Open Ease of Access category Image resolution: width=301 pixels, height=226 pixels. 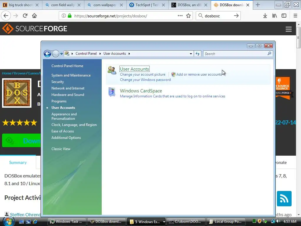pyautogui.click(x=63, y=131)
